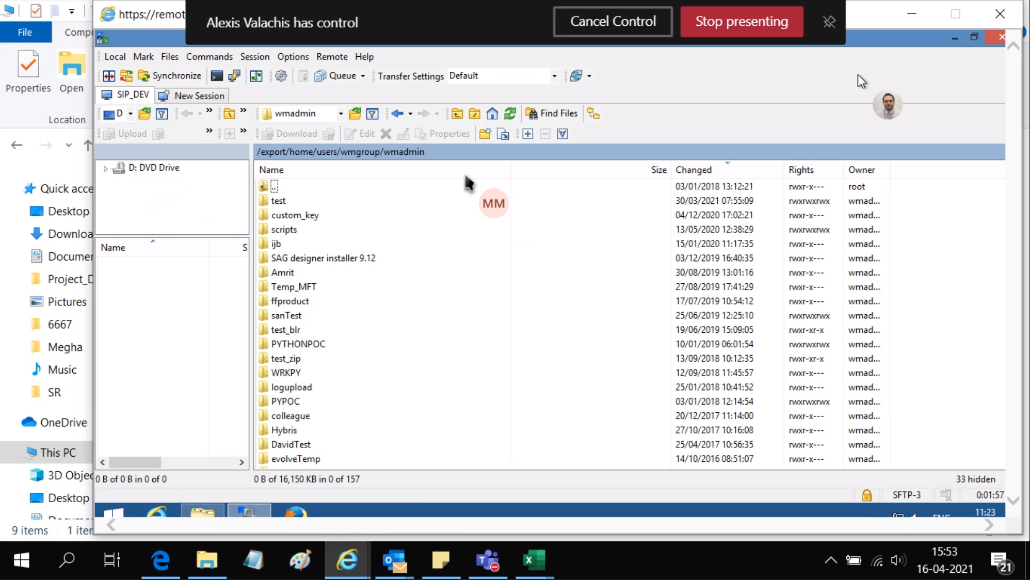Unpin the presenter control bar
The width and height of the screenshot is (1030, 580).
tap(829, 22)
